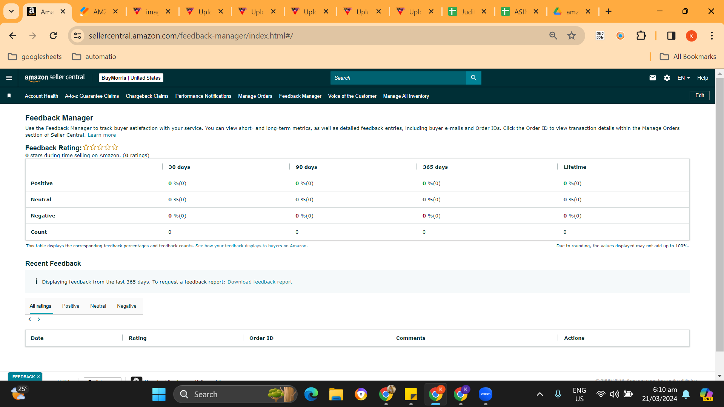Open the notifications bell in system tray
Image resolution: width=724 pixels, height=407 pixels.
click(x=686, y=394)
